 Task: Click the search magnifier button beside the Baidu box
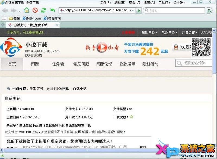point(209,11)
